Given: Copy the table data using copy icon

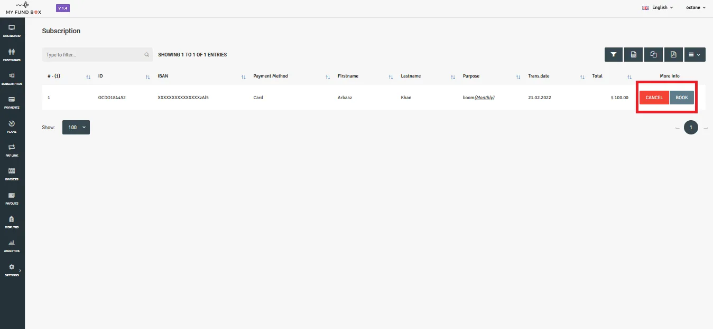Looking at the screenshot, I should coord(653,54).
